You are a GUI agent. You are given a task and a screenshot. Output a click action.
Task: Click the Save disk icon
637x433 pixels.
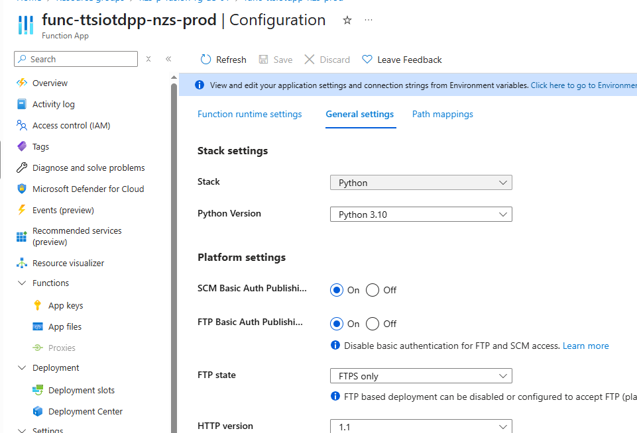click(263, 60)
